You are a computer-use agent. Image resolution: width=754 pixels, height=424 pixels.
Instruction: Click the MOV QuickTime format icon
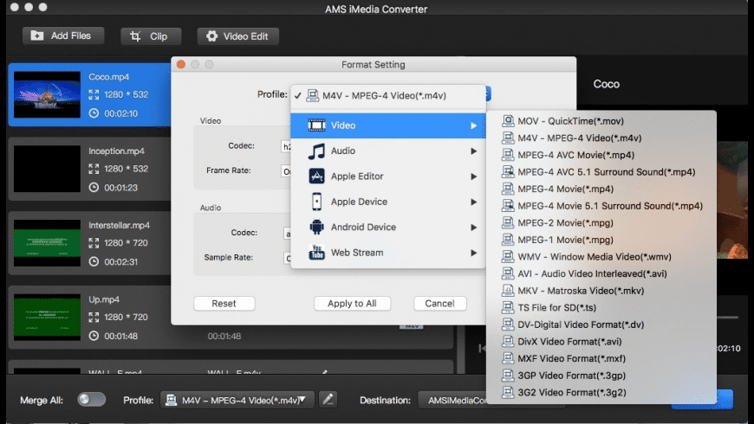pyautogui.click(x=508, y=120)
